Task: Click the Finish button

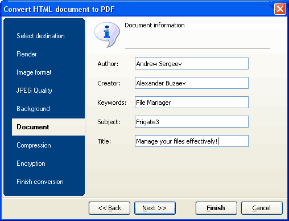Action: coord(216,208)
